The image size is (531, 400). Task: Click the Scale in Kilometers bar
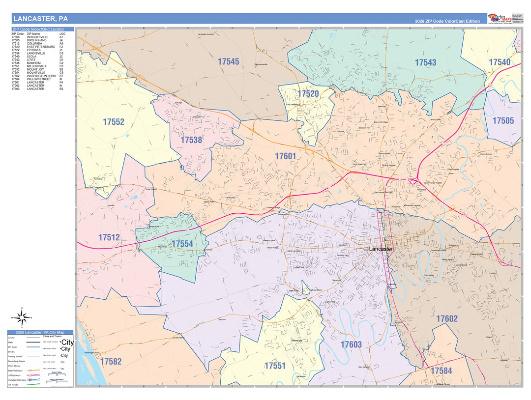point(57,381)
